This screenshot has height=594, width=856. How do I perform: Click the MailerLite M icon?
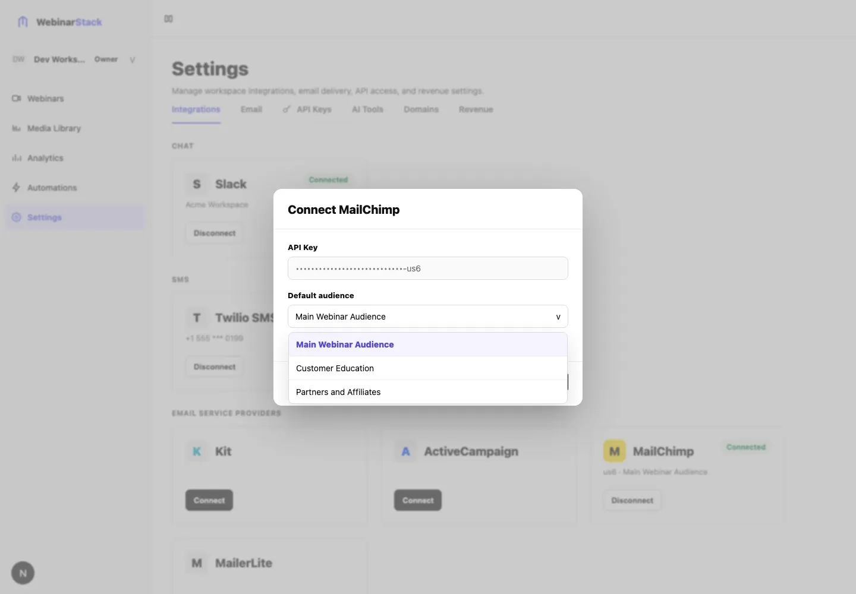(x=197, y=563)
